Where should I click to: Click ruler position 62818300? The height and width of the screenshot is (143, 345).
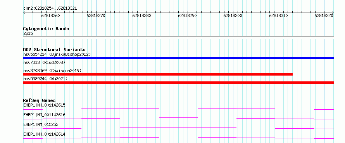click(233, 16)
